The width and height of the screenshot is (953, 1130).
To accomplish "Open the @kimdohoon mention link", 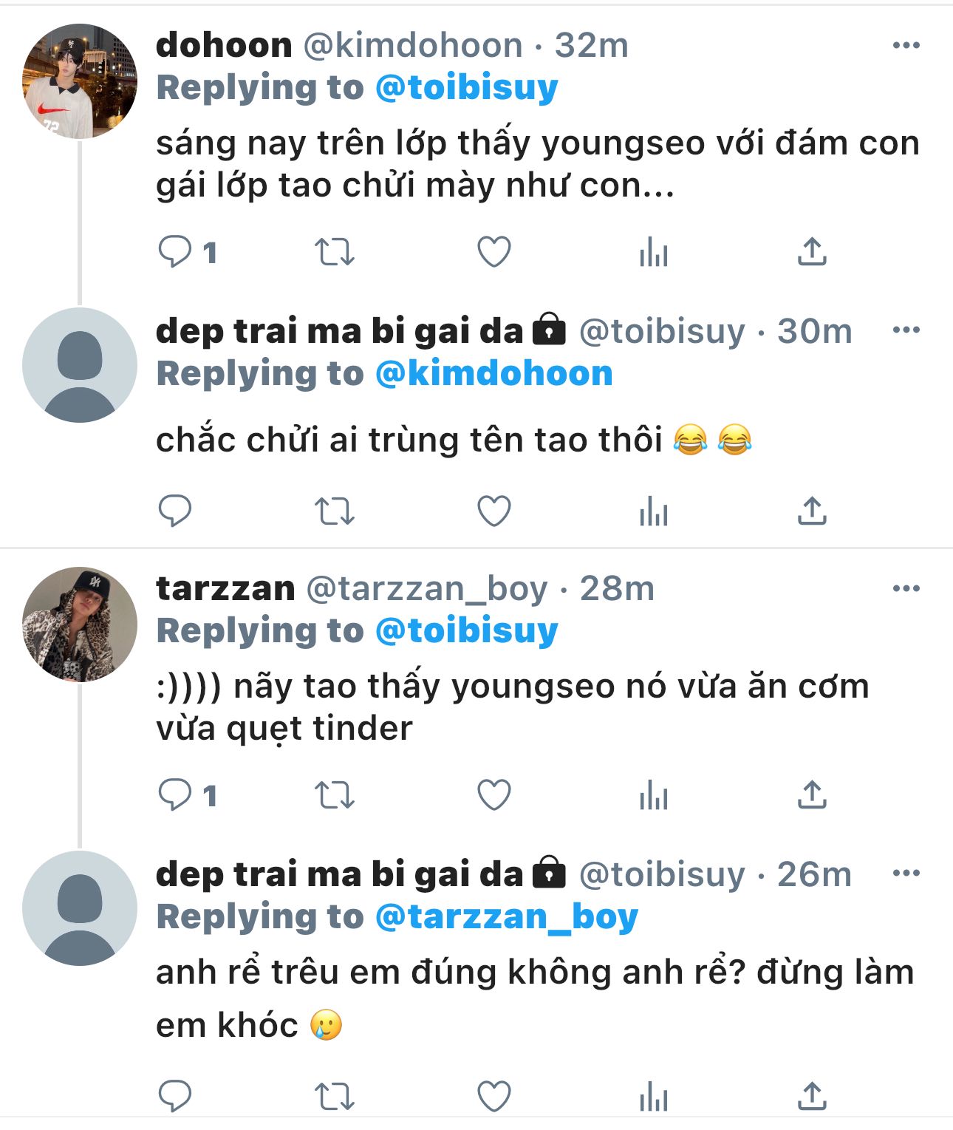I will pyautogui.click(x=494, y=373).
